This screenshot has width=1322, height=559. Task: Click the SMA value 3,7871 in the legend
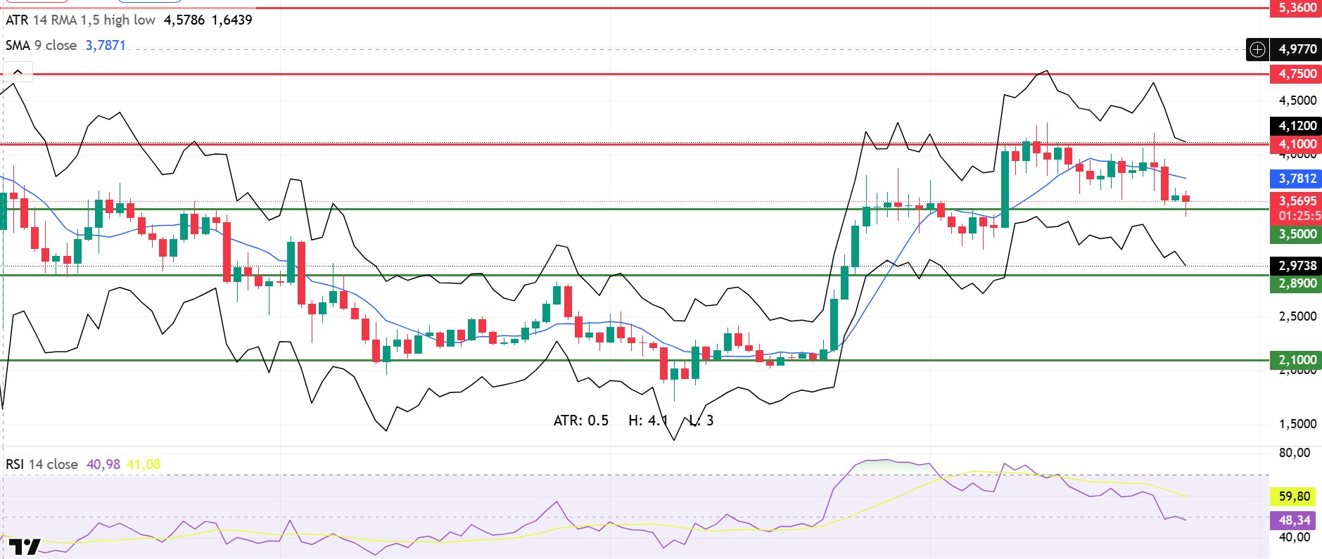point(106,45)
